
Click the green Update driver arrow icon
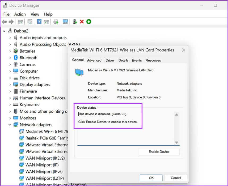[89, 22]
